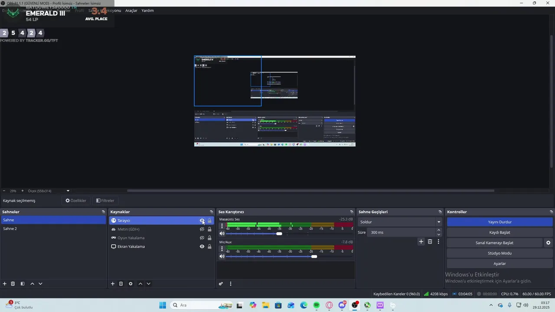Click the Süre 300 ms duration field

coord(401,232)
